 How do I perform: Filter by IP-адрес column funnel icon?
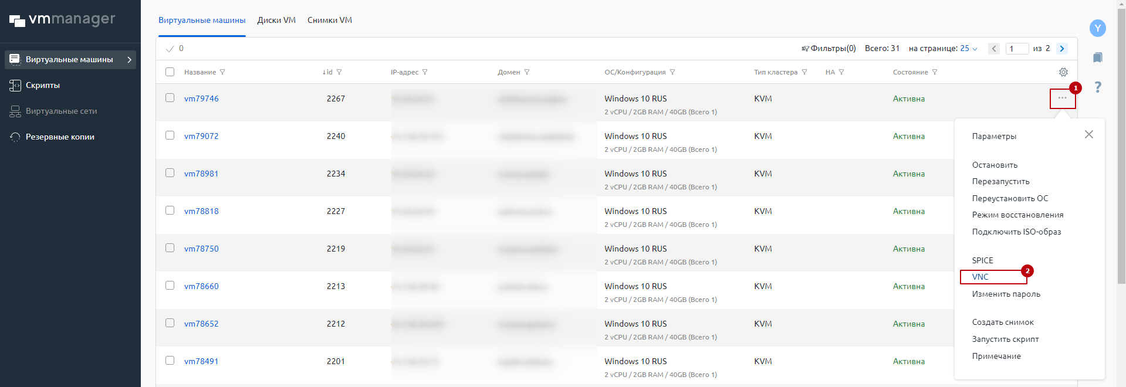[x=425, y=72]
